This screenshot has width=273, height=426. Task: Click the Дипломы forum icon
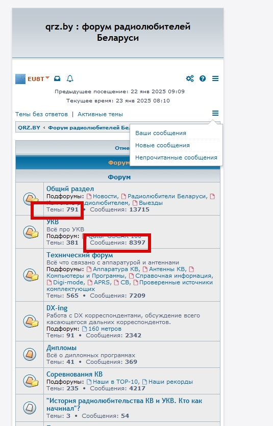(x=30, y=354)
